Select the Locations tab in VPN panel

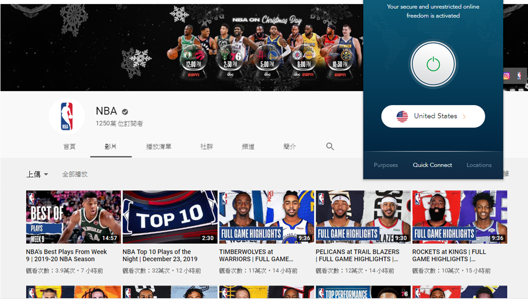point(479,165)
